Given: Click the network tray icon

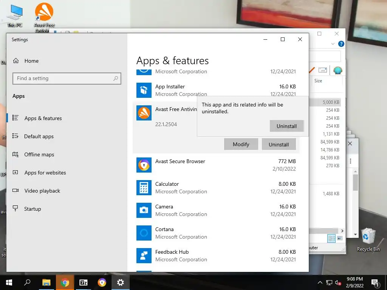Looking at the screenshot, I should tap(329, 282).
